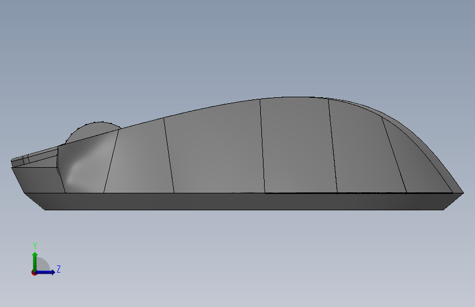Click the green Y axis arrow of triad
The height and width of the screenshot is (307, 475).
pos(35,262)
